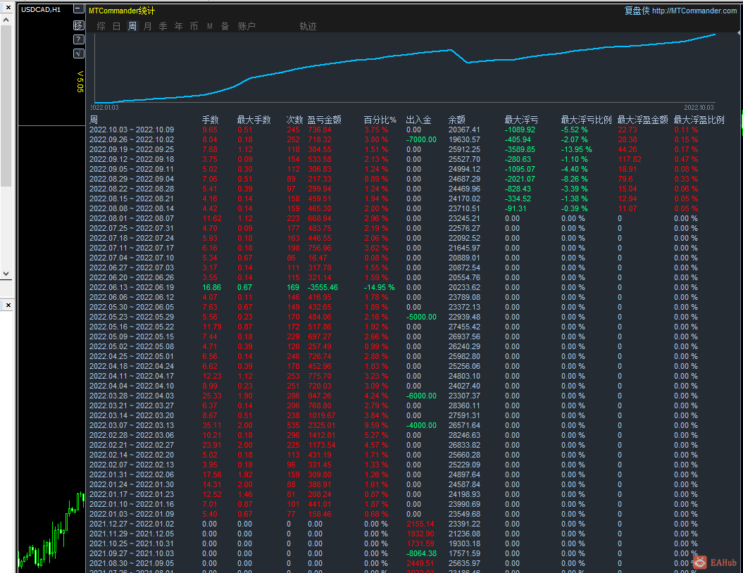Viewport: 743px width, 573px height.
Task: Switch to the 年 yearly tab
Action: (178, 27)
